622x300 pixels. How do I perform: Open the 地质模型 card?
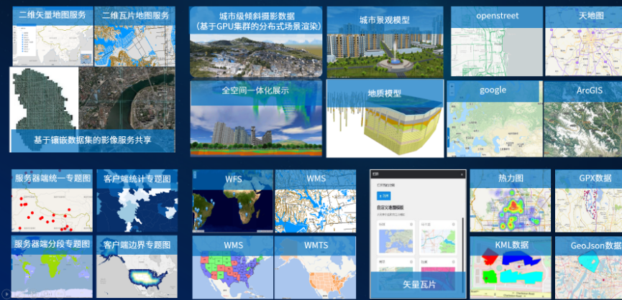(385, 118)
